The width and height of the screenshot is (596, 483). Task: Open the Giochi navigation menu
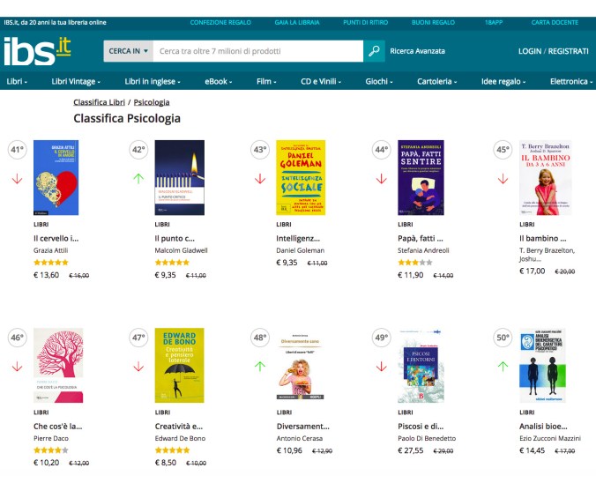click(x=379, y=82)
